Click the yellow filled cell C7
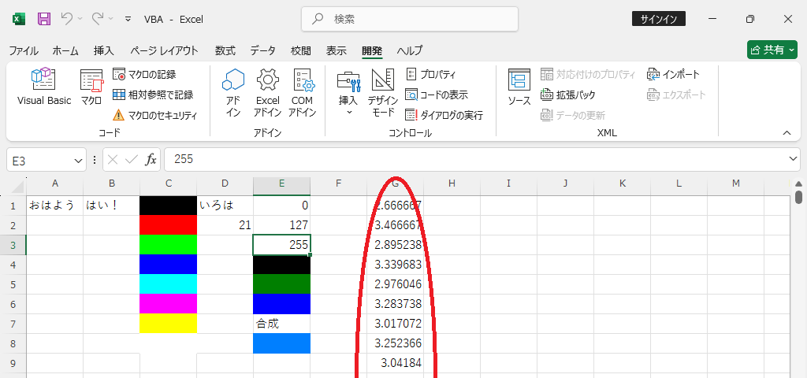Screen dimensions: 807x378 (x=169, y=324)
